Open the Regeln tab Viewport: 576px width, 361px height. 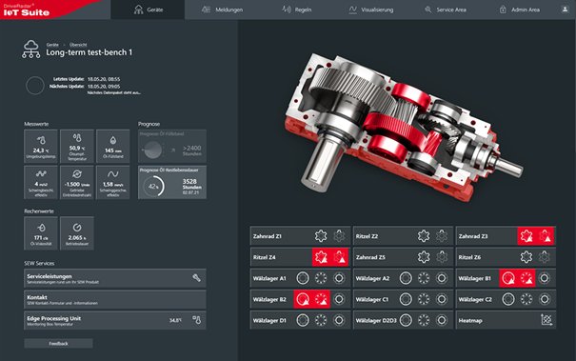tap(296, 10)
